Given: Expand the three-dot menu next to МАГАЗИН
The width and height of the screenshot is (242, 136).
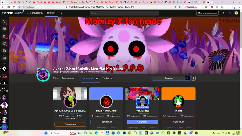Looking at the screenshot, I should [61, 13].
